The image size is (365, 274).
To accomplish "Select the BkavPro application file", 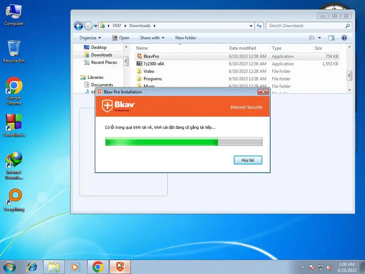I will 237,56.
